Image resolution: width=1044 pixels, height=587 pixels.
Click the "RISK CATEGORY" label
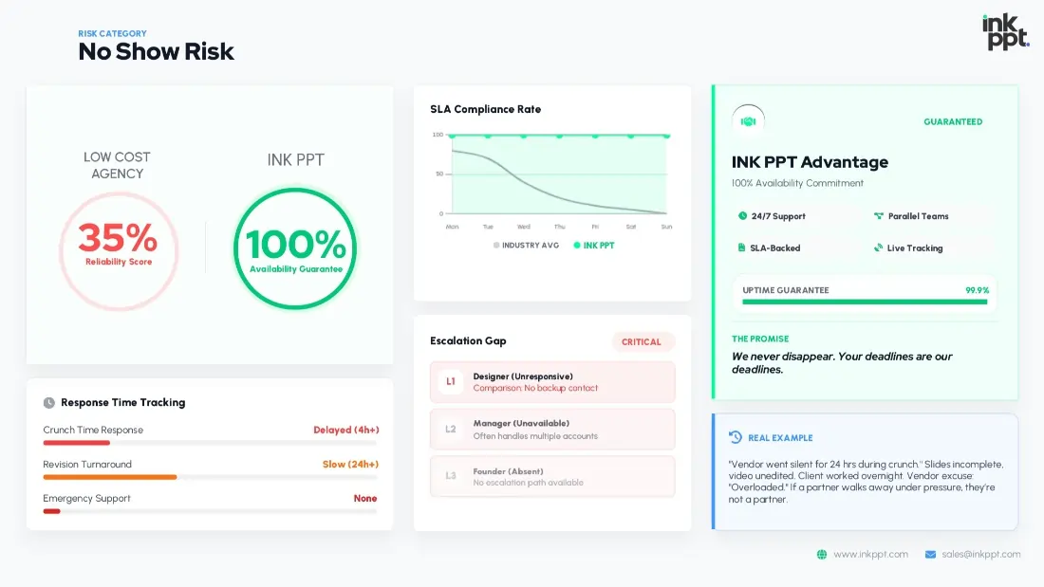113,33
